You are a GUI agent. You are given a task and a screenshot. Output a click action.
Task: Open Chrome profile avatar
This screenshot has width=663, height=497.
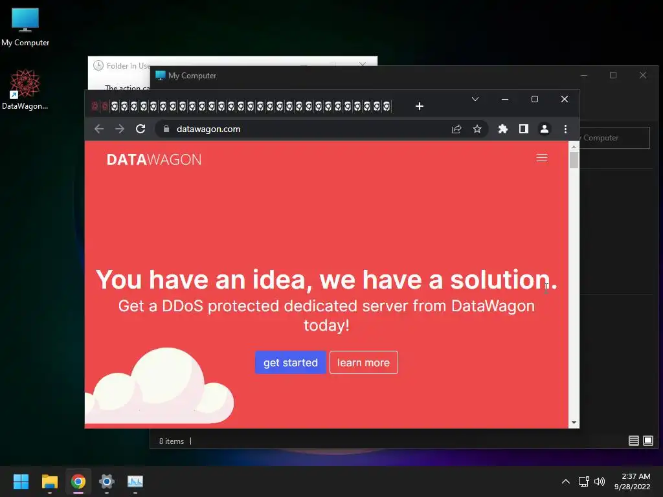click(544, 129)
